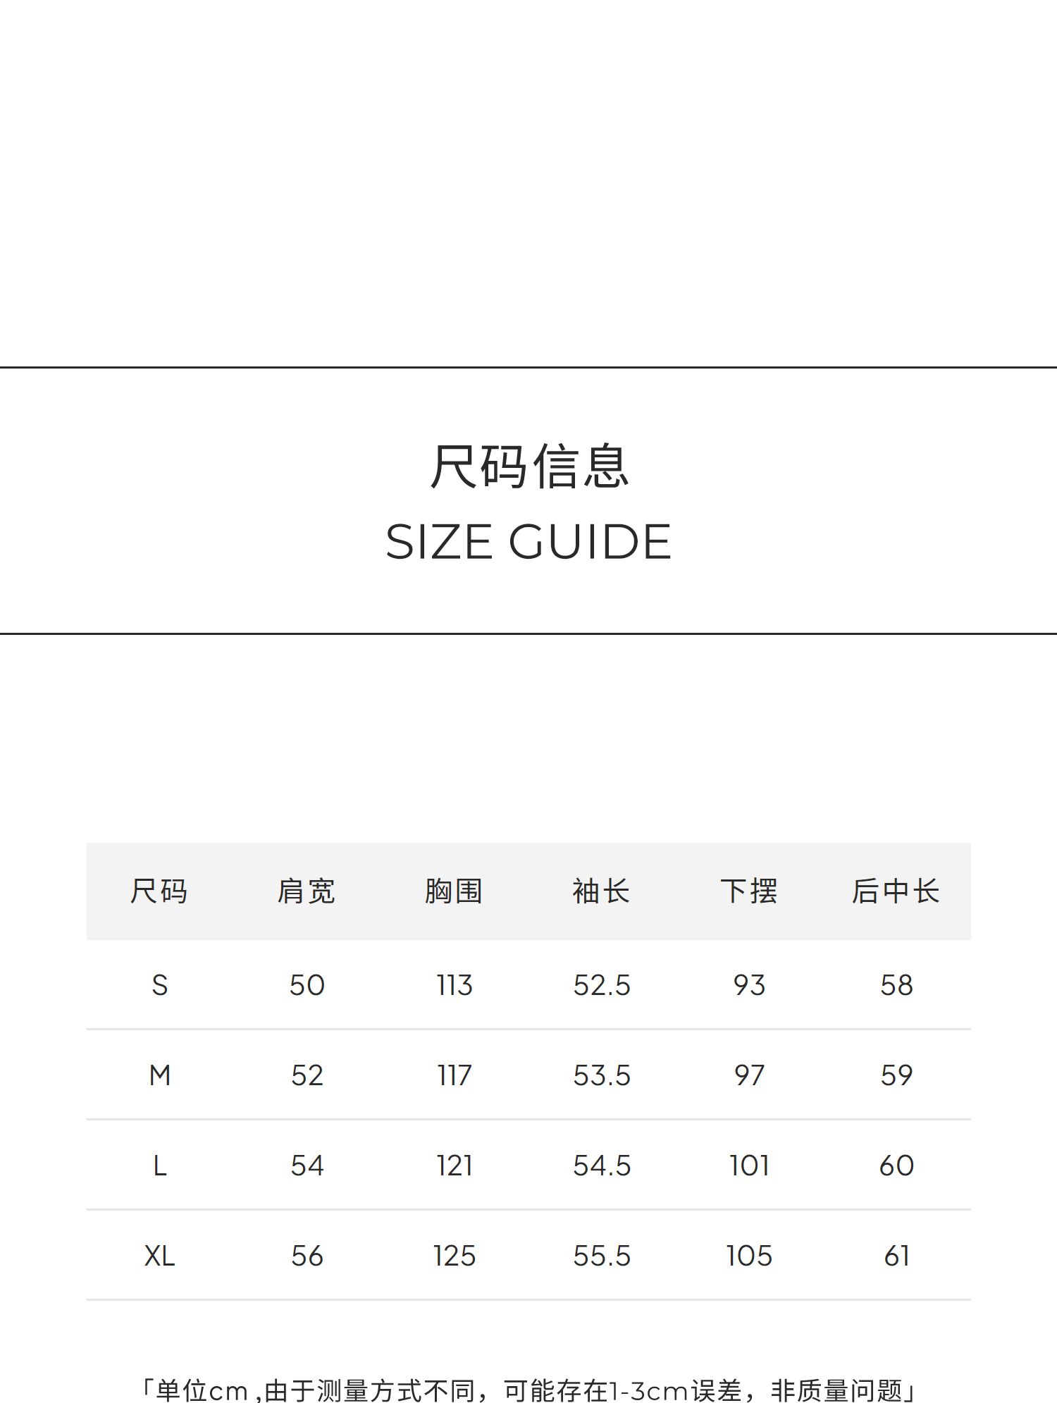The height and width of the screenshot is (1403, 1057).
Task: Click the 113 chest value cell
Action: click(455, 985)
